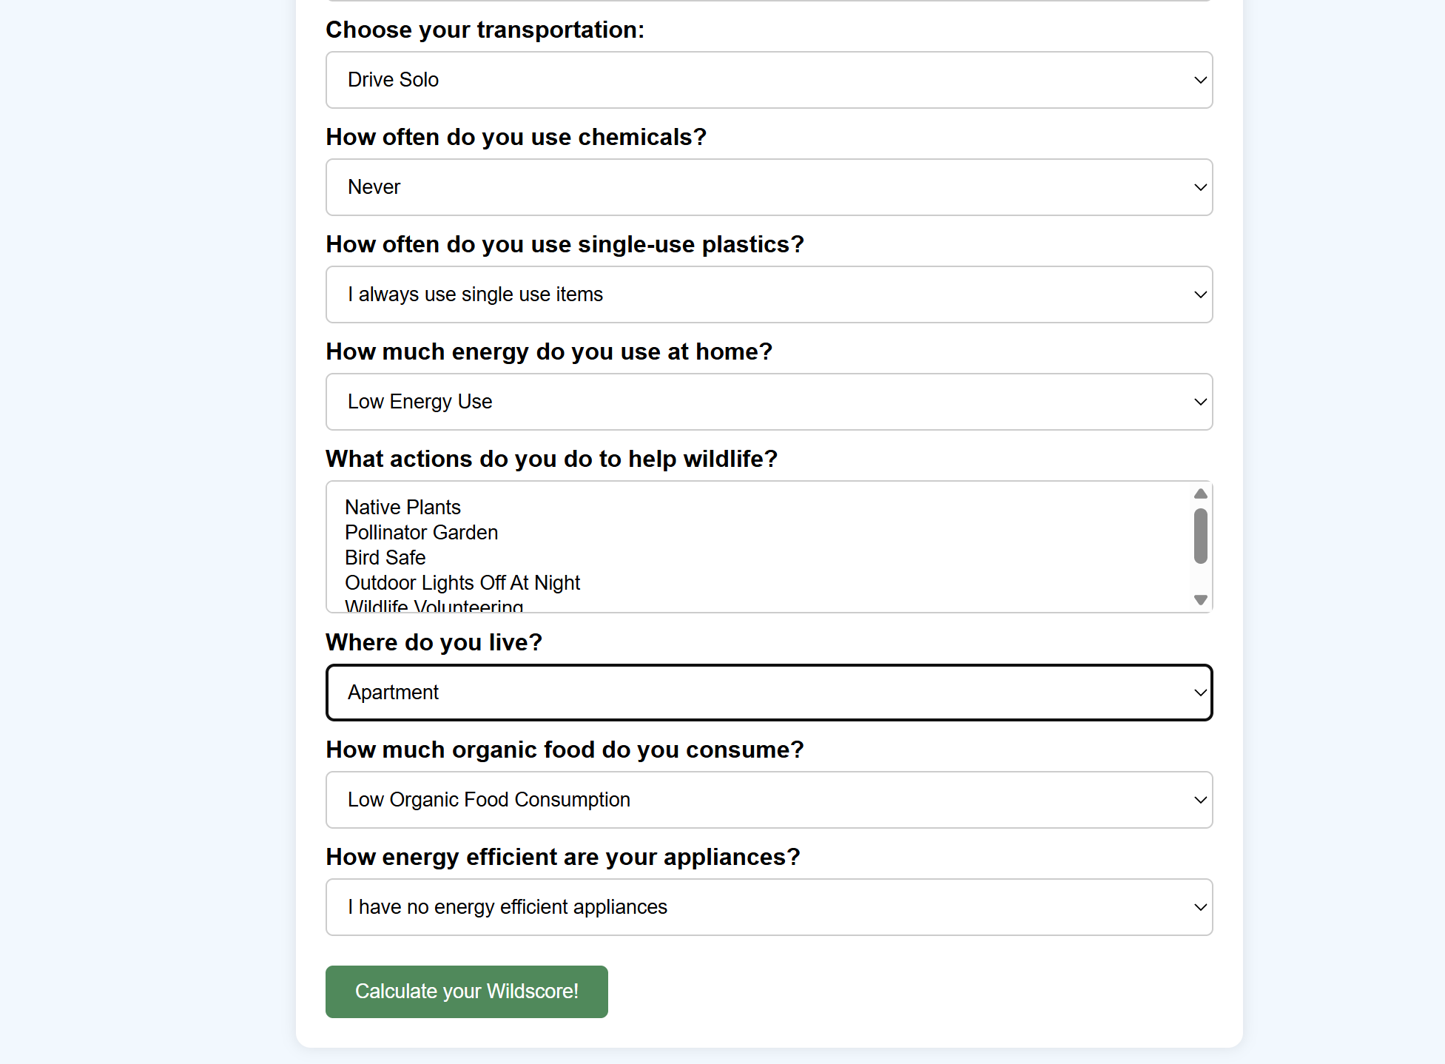Expand the chemicals frequency dropdown
The height and width of the screenshot is (1064, 1445).
[768, 187]
